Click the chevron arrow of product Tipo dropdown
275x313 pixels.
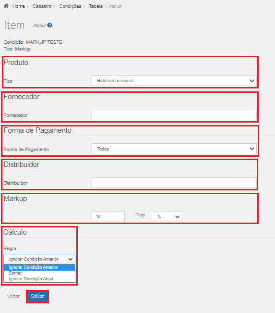252,81
